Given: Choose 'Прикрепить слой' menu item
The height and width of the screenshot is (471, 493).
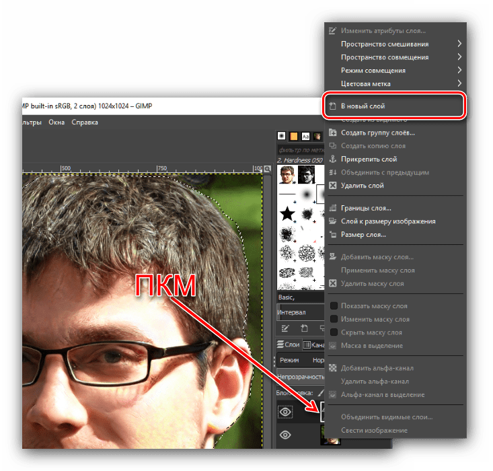Looking at the screenshot, I should tap(394, 159).
